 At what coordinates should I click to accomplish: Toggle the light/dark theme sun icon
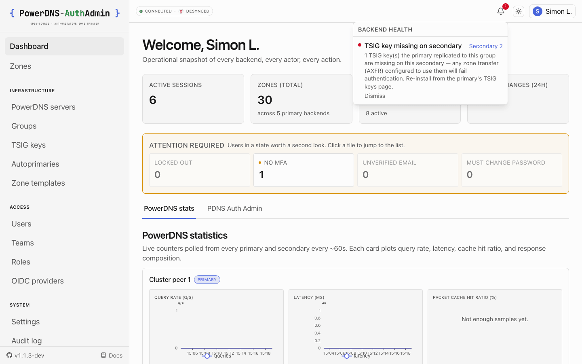coord(519,11)
